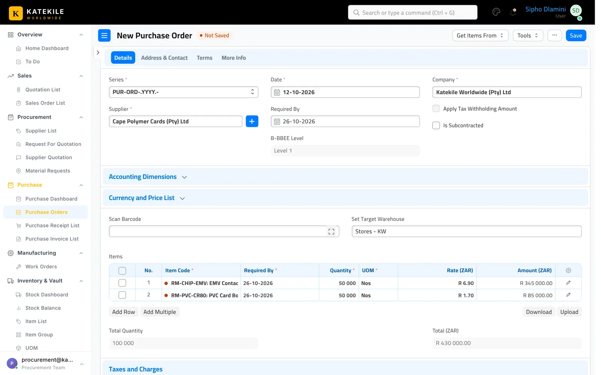This screenshot has width=601, height=375.
Task: Click the three-dots more options button
Action: [x=554, y=35]
